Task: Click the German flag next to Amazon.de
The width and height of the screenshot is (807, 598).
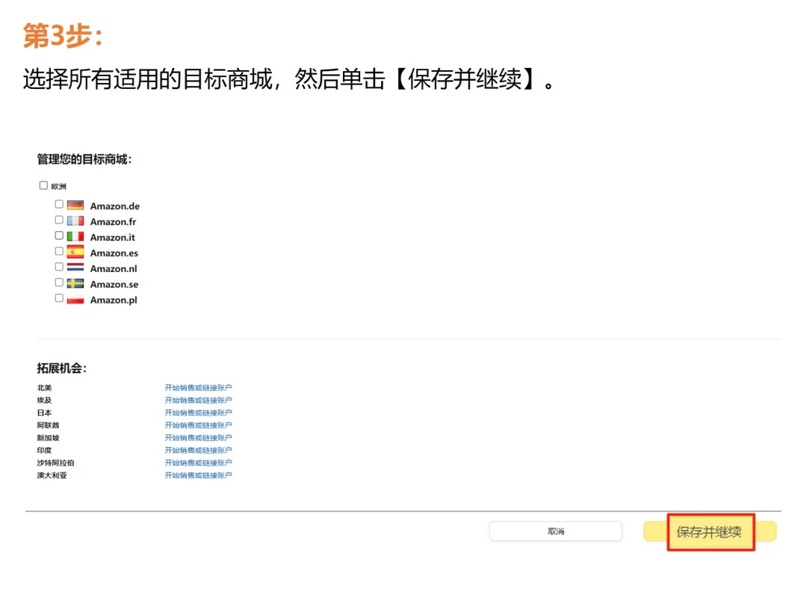Action: tap(75, 206)
